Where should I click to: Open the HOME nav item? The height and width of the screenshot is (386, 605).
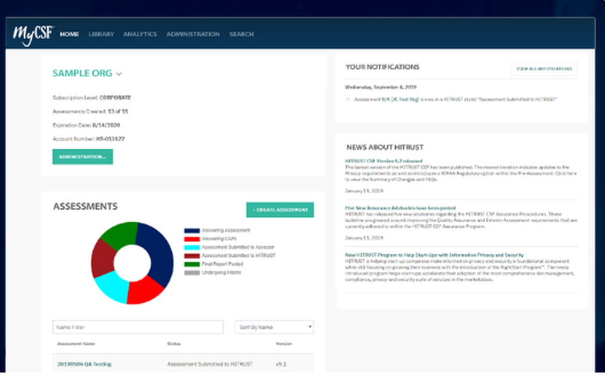click(70, 34)
